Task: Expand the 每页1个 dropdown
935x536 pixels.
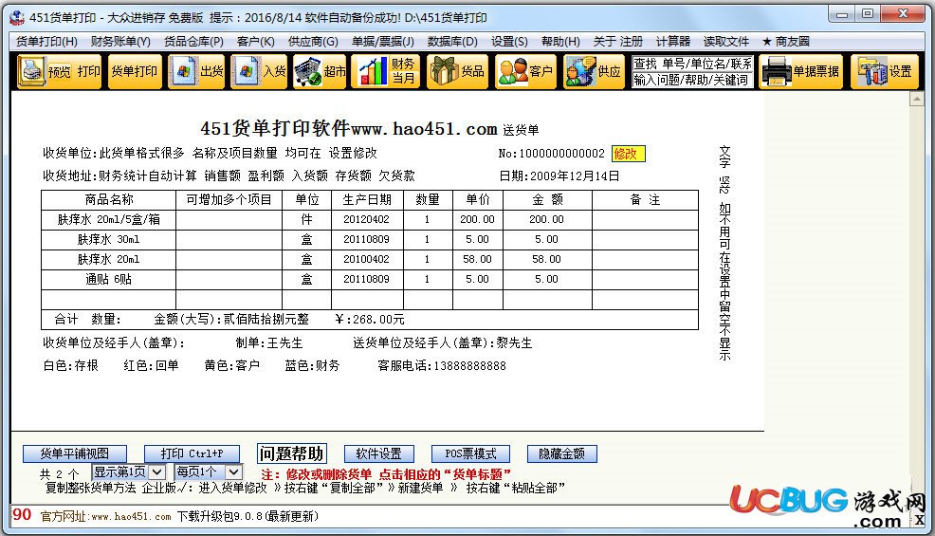Action: click(x=233, y=471)
